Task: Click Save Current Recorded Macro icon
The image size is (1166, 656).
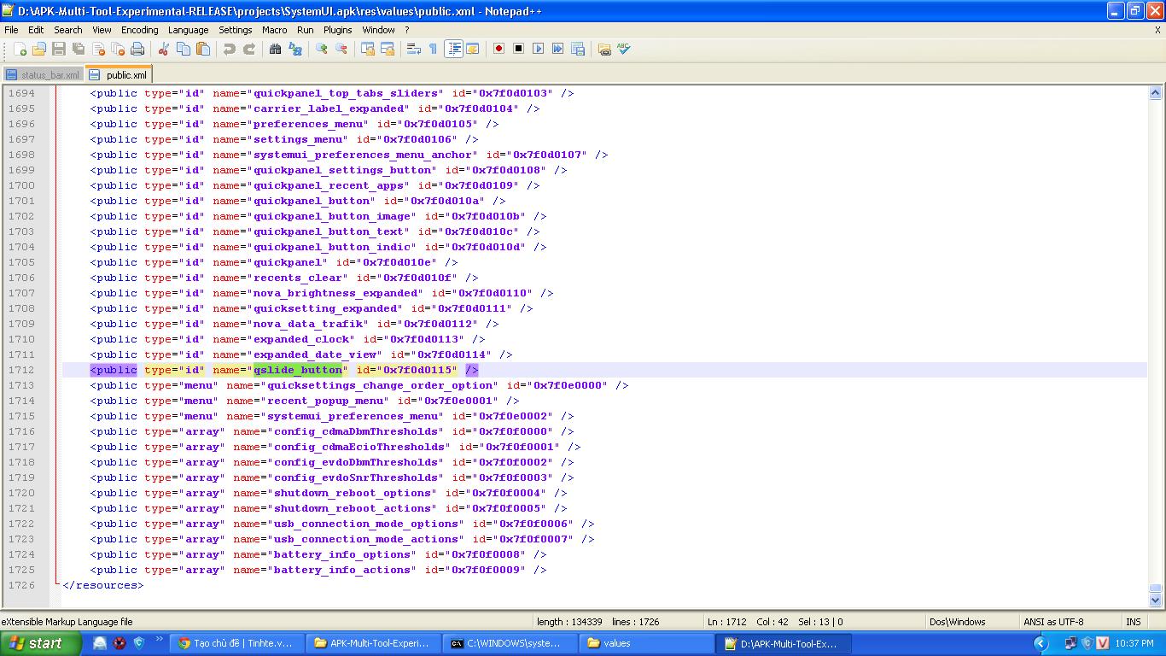Action: pos(578,50)
